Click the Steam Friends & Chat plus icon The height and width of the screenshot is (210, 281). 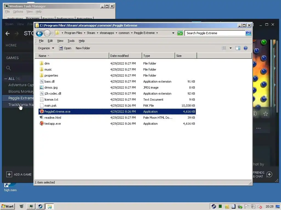click(x=269, y=174)
